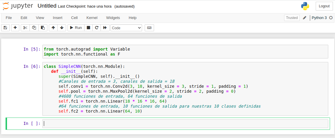Viewport: 335px width, 138px height.
Task: Expand the cell type Code dropdown
Action: (126, 28)
